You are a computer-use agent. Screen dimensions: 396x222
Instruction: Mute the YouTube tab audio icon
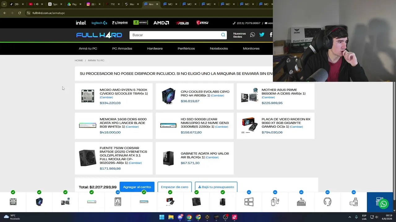pos(37,4)
